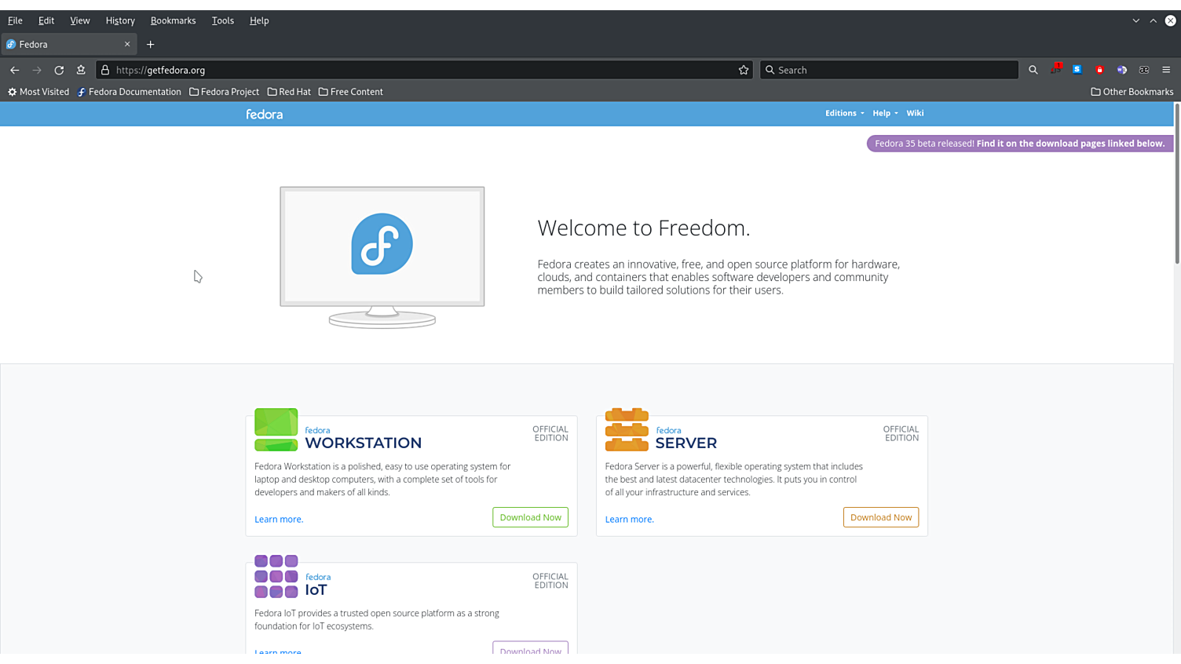The height and width of the screenshot is (664, 1181).
Task: Open the new tab plus button
Action: (x=151, y=45)
